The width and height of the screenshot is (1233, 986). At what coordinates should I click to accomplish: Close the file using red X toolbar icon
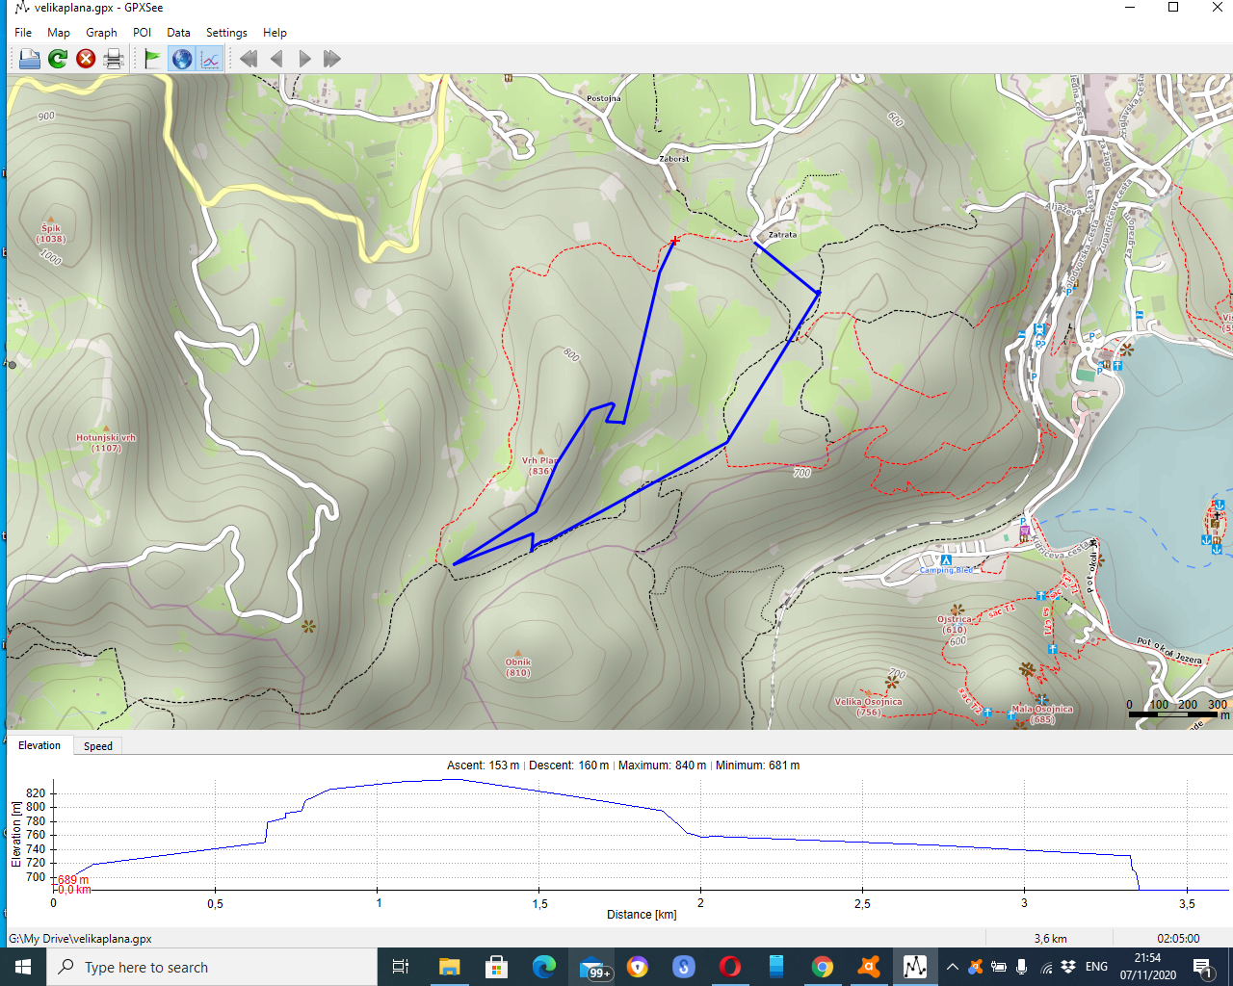(86, 59)
